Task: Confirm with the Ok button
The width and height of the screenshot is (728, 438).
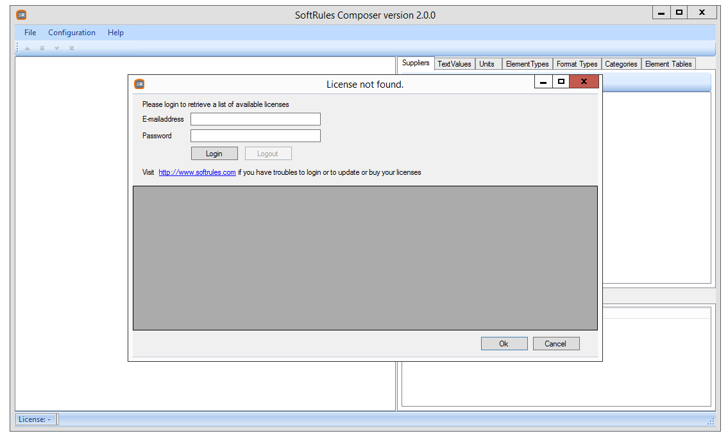Action: (504, 343)
